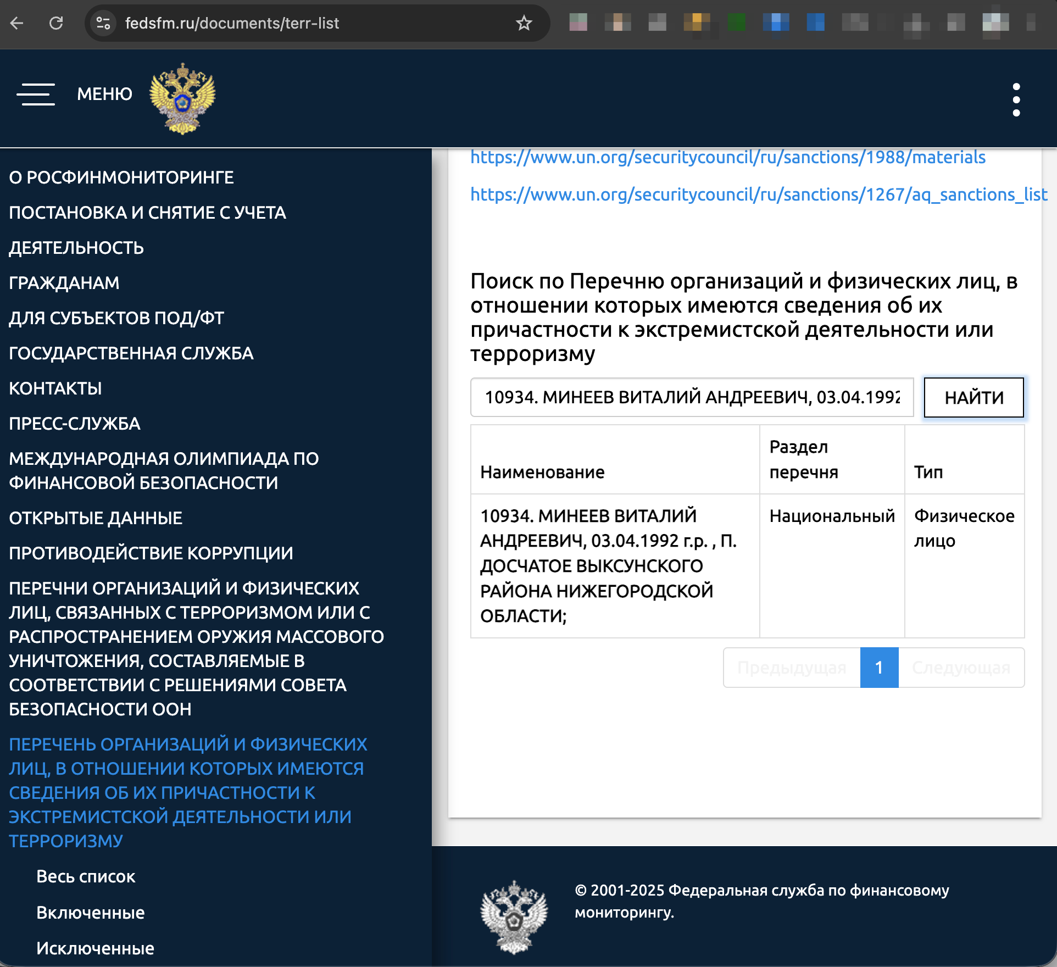Expand the ГРАЖДАНАМ sidebar section
The height and width of the screenshot is (967, 1057).
(x=64, y=282)
